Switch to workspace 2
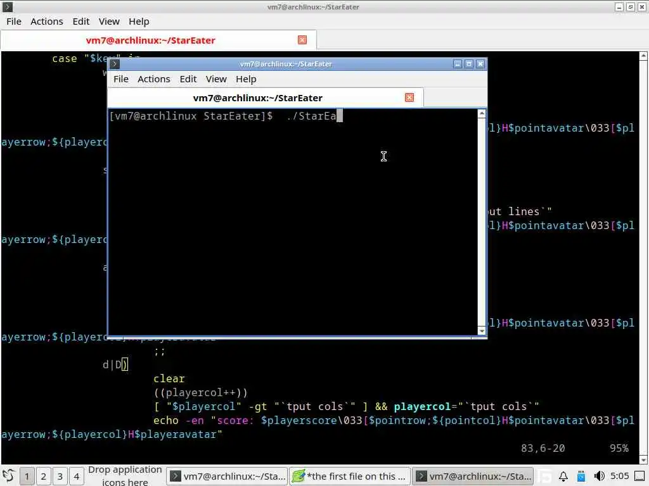 [44, 477]
